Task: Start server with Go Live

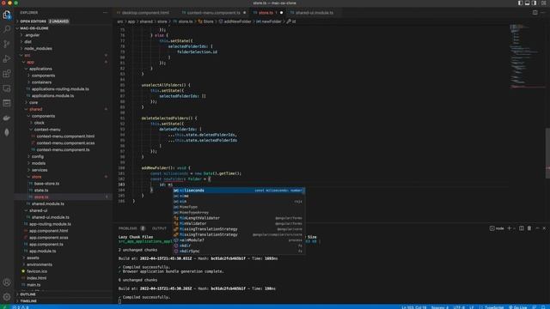Action: [x=517, y=307]
